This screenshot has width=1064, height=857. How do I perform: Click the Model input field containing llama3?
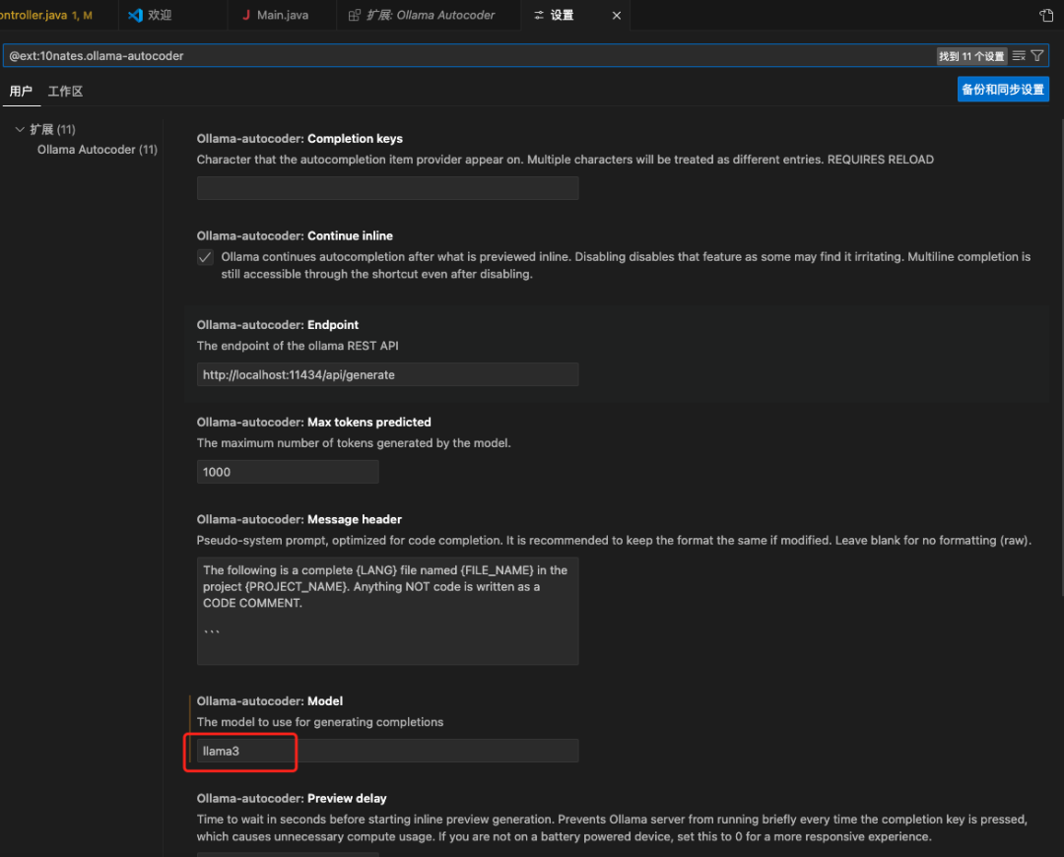387,751
